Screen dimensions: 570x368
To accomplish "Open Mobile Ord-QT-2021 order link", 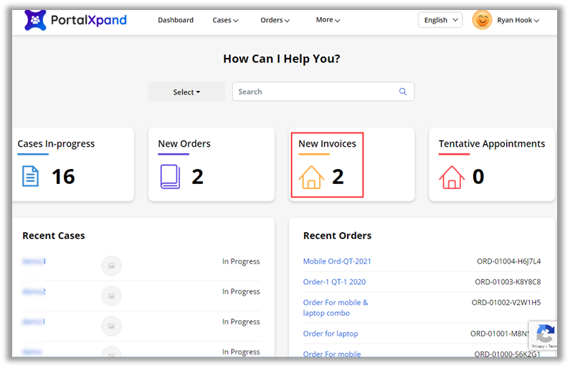I will point(337,261).
